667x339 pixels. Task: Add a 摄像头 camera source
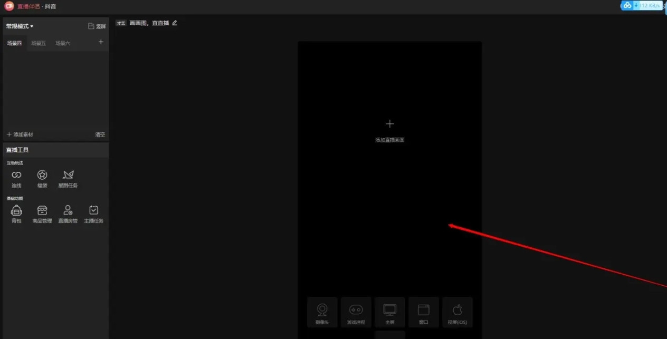click(322, 312)
